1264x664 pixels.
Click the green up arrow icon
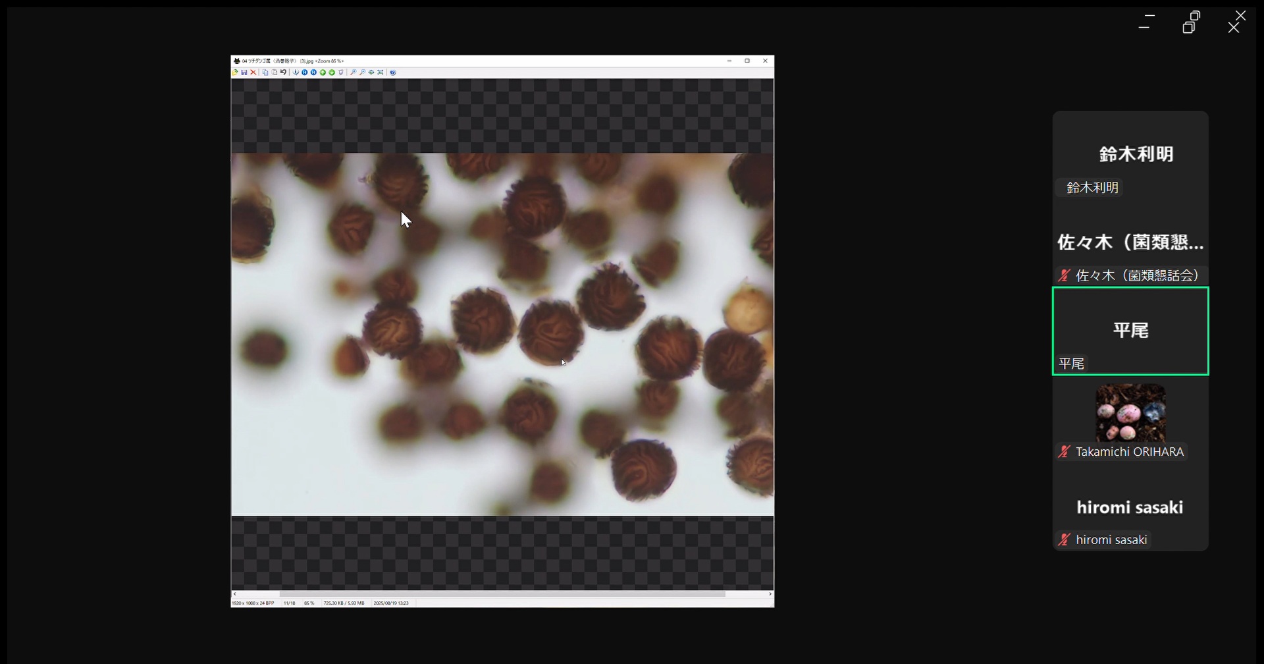(323, 72)
